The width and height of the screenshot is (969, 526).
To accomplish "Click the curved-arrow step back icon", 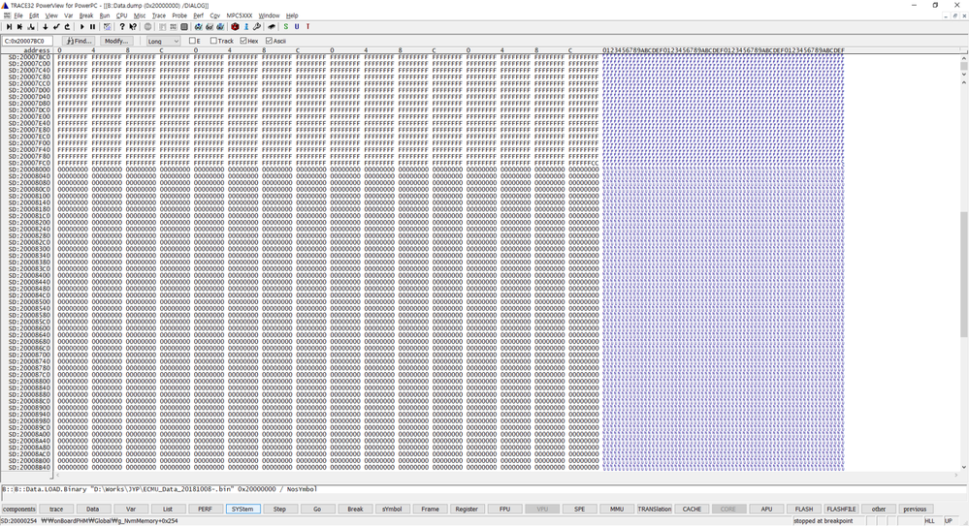I will coord(67,26).
